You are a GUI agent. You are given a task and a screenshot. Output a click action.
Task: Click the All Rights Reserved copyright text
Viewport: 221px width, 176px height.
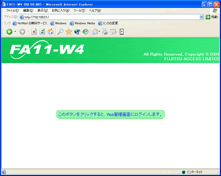(x=181, y=54)
